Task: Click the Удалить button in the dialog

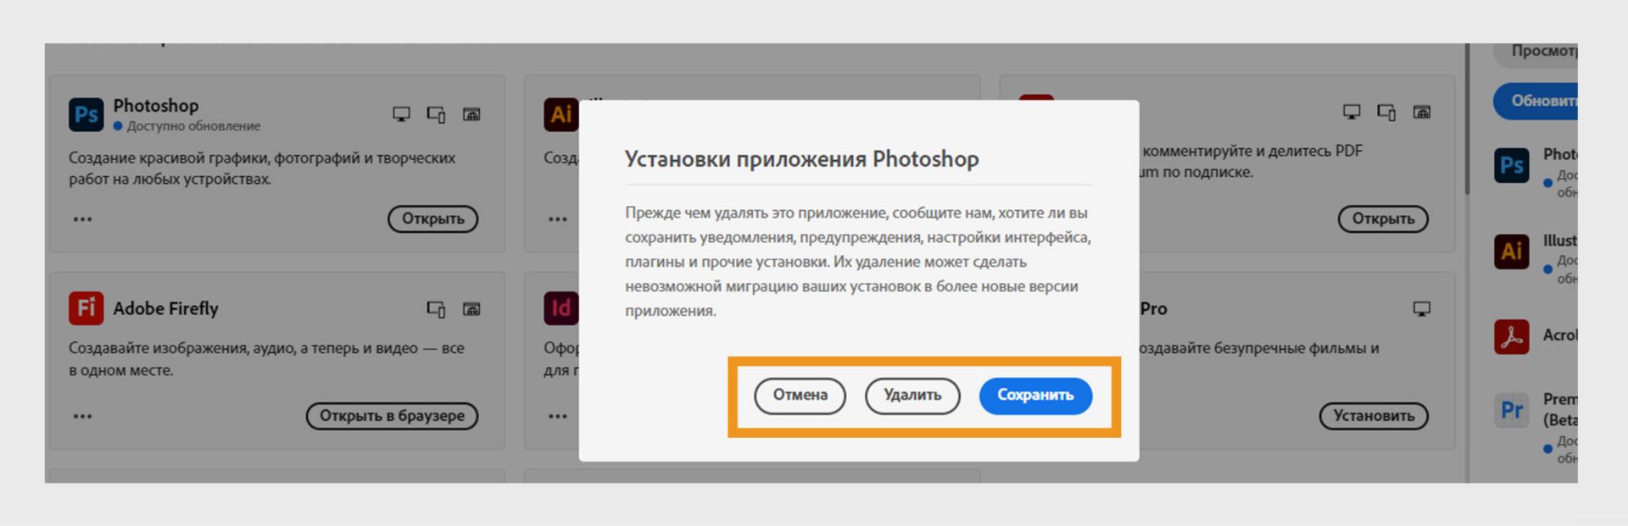Action: pyautogui.click(x=912, y=396)
